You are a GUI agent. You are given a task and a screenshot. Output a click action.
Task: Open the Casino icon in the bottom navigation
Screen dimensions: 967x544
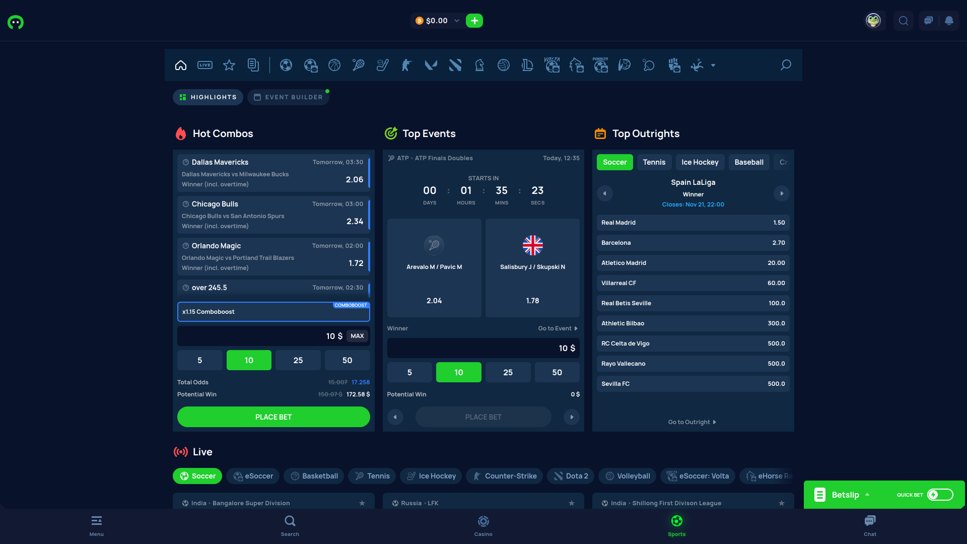(483, 525)
